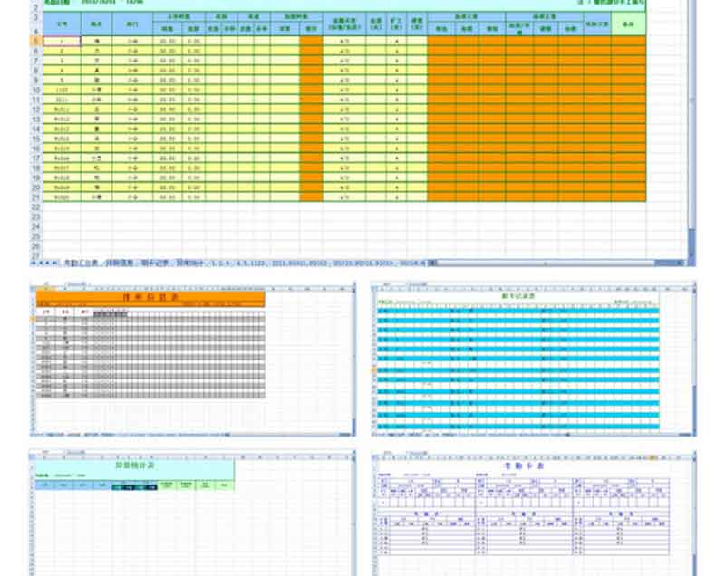Jump to first sheet using tab navigation arrow
The width and height of the screenshot is (725, 576).
click(x=34, y=263)
